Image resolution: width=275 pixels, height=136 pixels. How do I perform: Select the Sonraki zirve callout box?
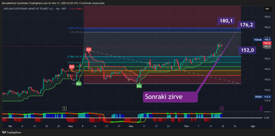(x=170, y=97)
